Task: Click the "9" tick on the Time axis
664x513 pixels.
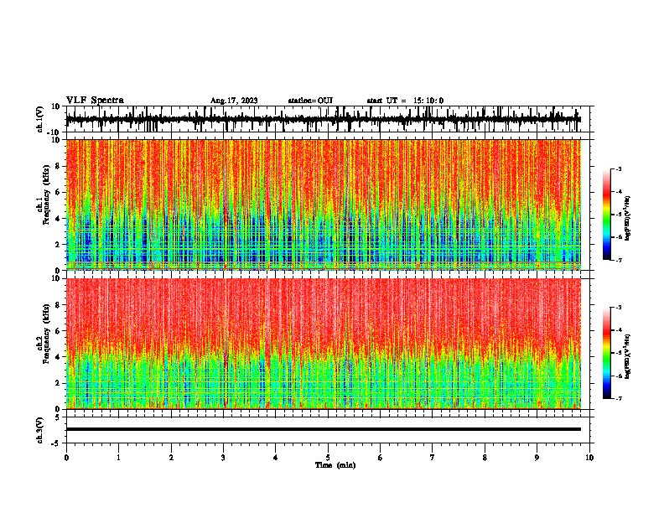Action: (537, 458)
